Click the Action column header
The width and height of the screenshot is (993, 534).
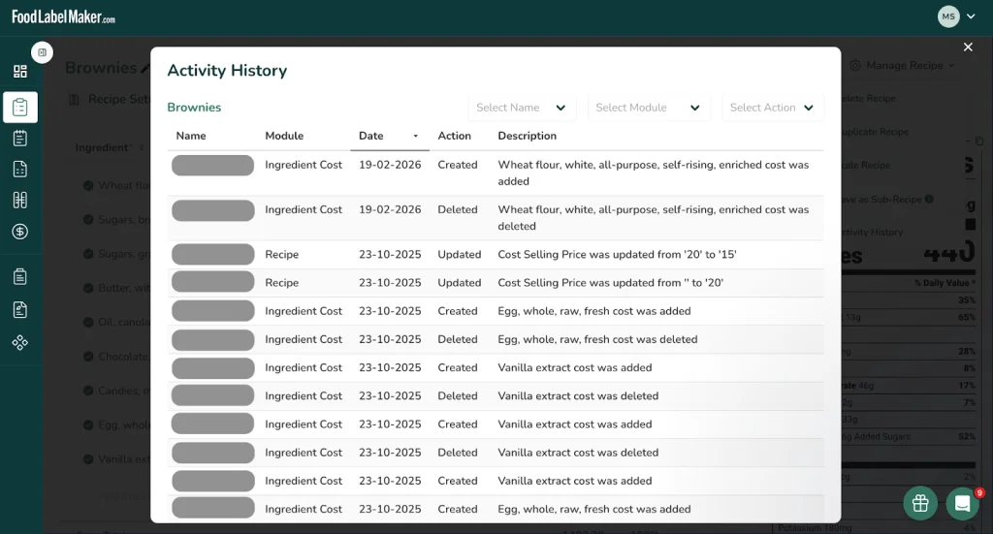[x=454, y=136]
